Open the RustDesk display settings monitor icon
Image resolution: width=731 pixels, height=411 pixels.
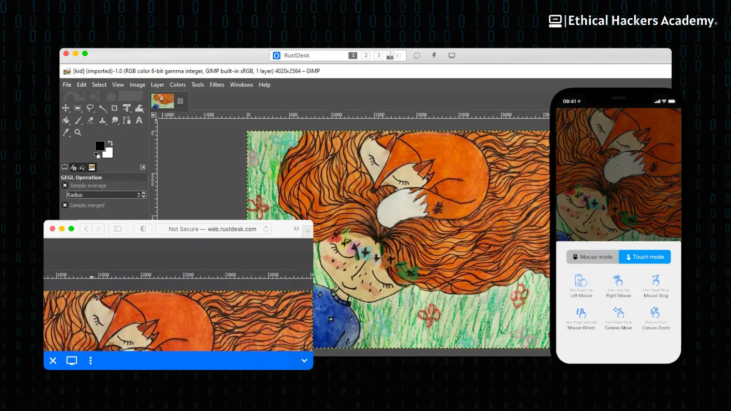(451, 55)
